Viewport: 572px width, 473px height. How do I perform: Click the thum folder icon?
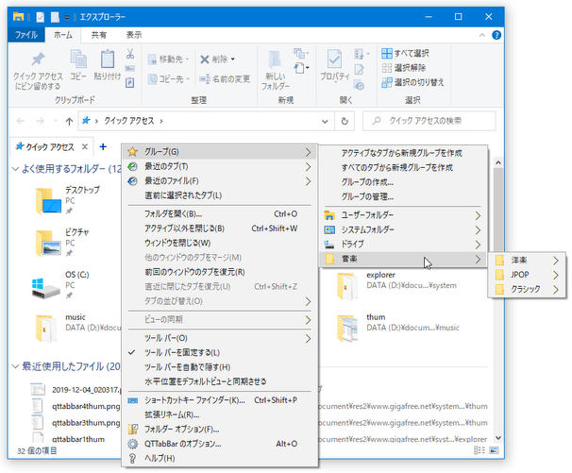(x=348, y=329)
